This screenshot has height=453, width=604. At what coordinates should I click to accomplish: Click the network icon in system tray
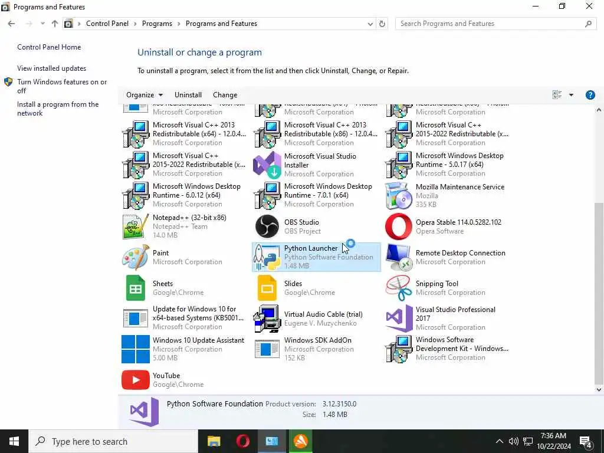click(x=528, y=441)
